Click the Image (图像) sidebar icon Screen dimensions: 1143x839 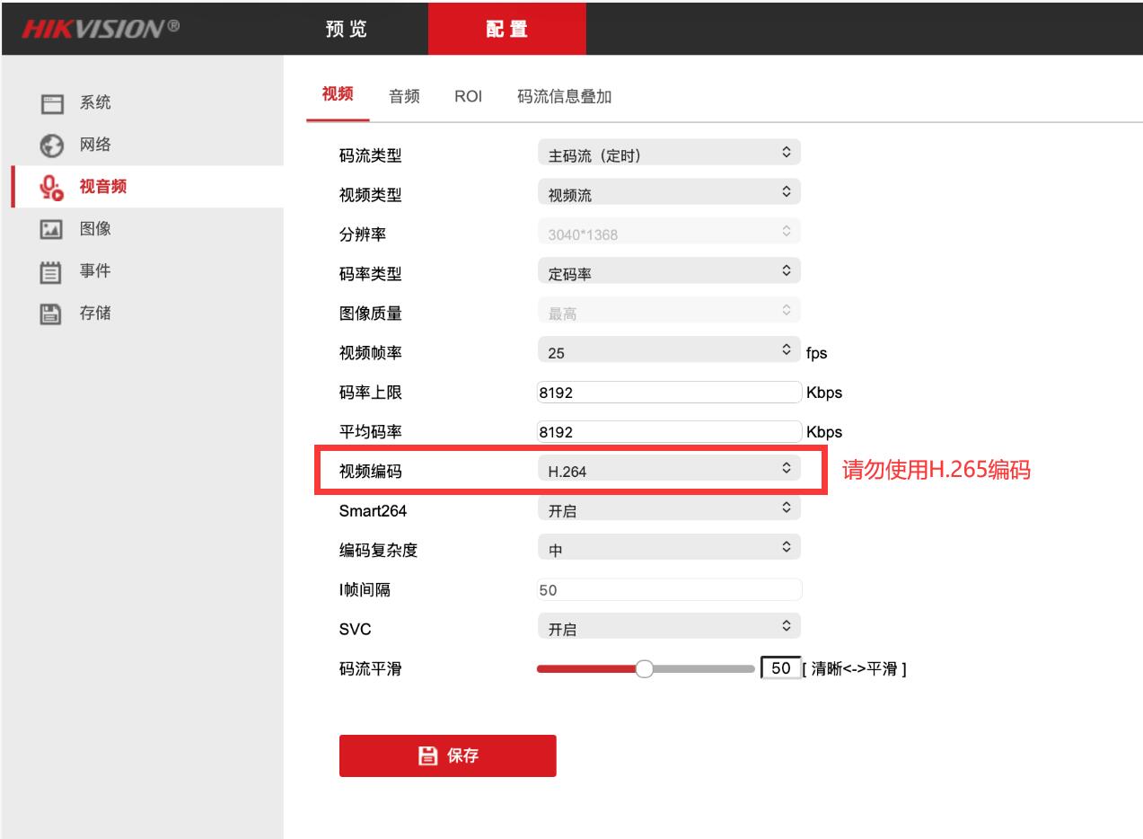[52, 229]
